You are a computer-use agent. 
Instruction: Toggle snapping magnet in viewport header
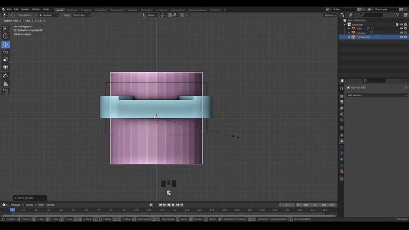[x=170, y=15]
